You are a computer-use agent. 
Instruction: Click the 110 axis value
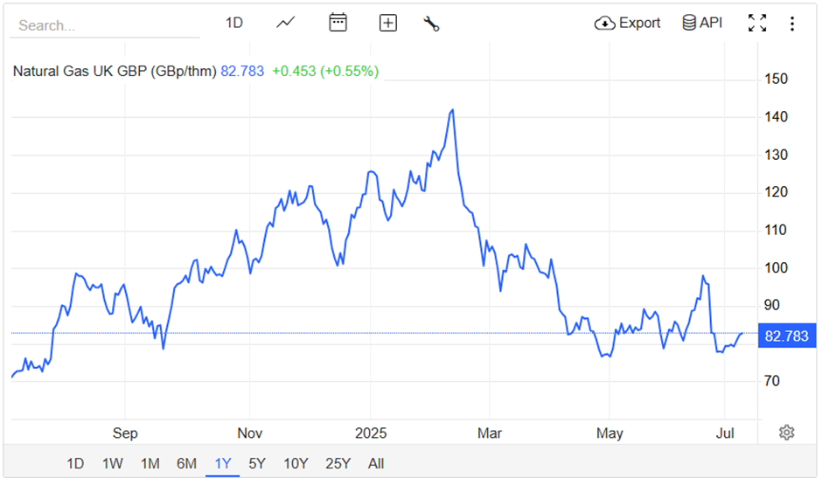tap(776, 230)
